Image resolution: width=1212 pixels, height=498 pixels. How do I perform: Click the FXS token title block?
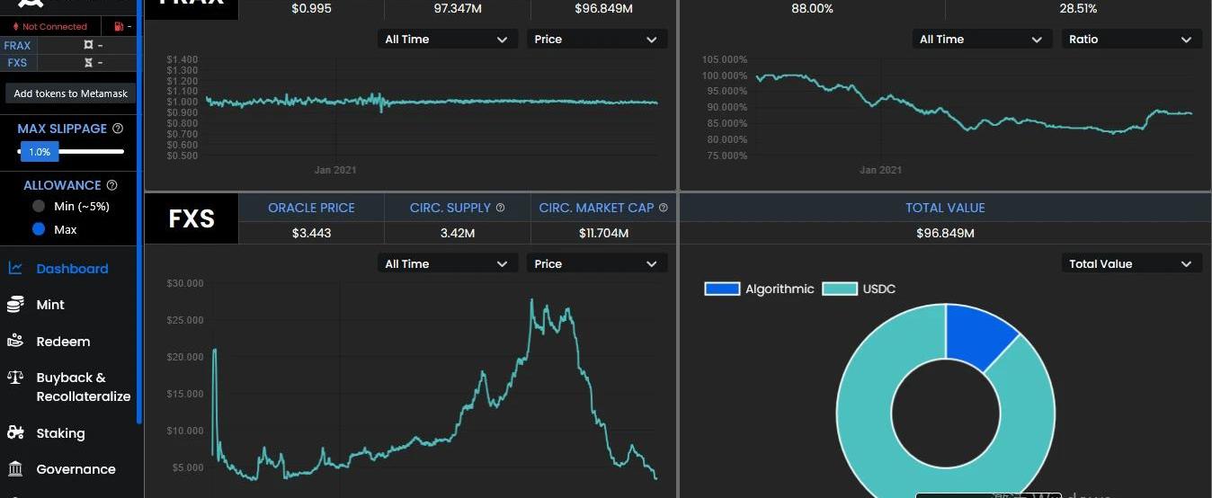pos(191,218)
